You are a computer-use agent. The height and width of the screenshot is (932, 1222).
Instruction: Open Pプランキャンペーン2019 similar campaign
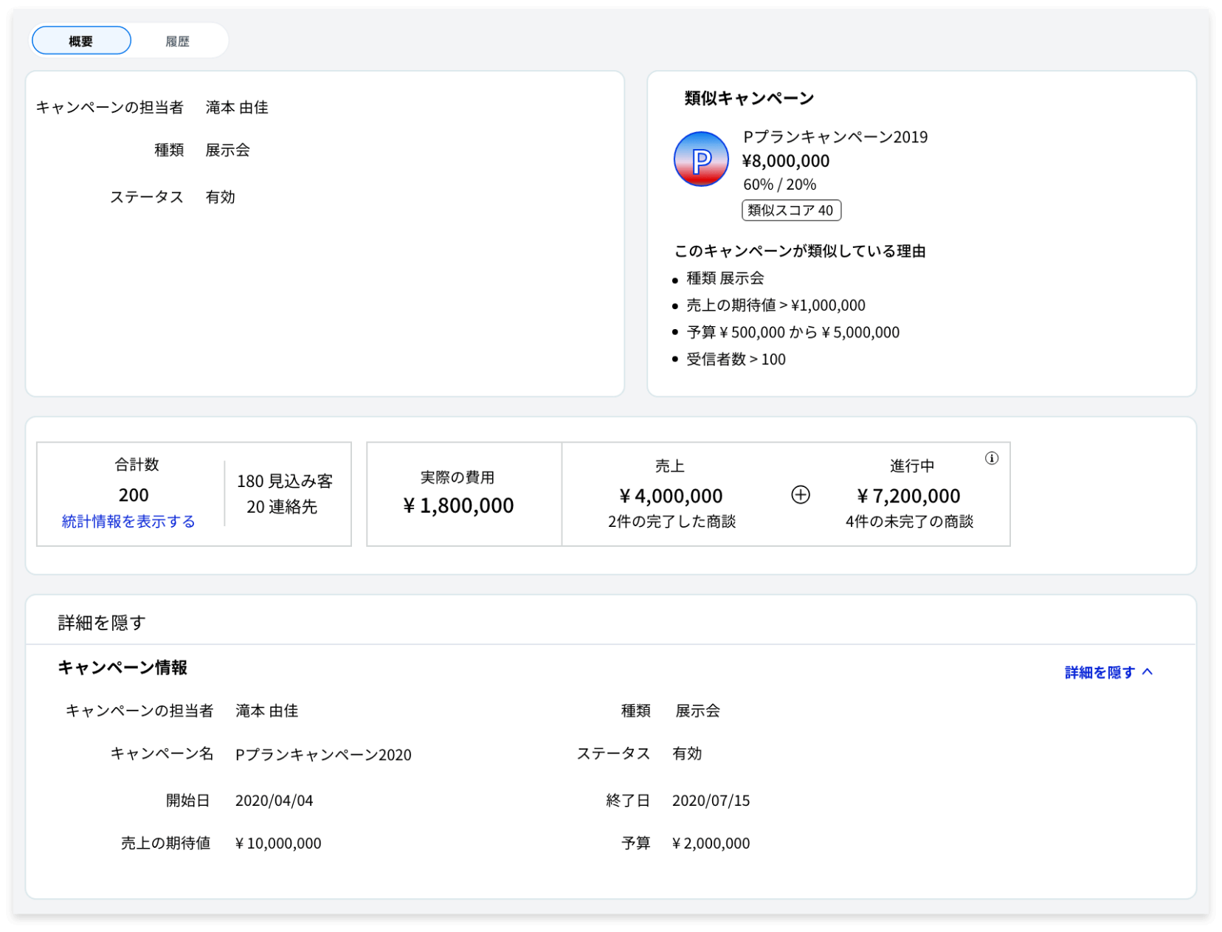pyautogui.click(x=835, y=137)
